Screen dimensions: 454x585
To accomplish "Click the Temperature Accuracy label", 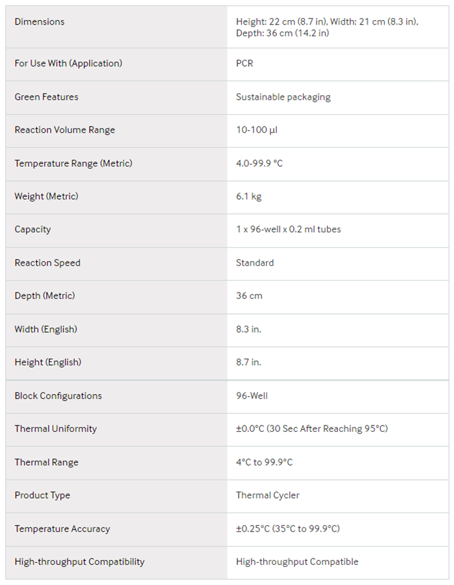I will (x=62, y=529).
